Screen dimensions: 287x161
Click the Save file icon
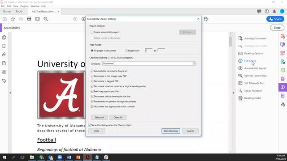[x=4, y=19]
